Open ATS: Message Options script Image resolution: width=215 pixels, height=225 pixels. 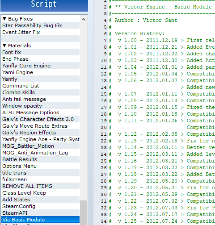40,112
